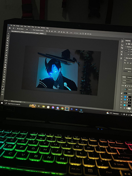132x176 pixels.
Task: Toggle Layer 3 visibility icon
Action: (x=122, y=93)
